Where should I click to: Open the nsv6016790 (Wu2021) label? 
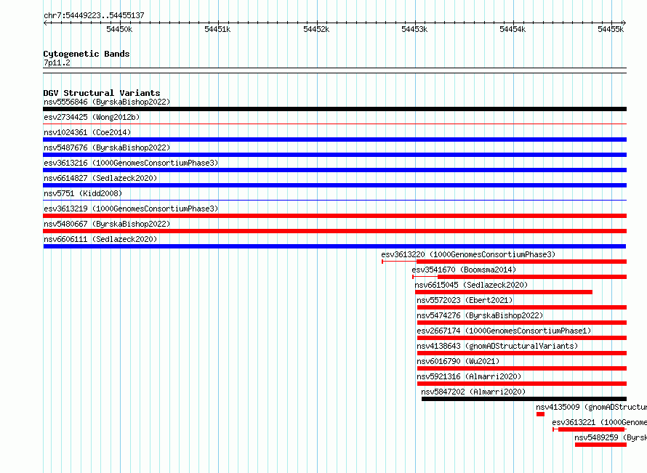(458, 361)
